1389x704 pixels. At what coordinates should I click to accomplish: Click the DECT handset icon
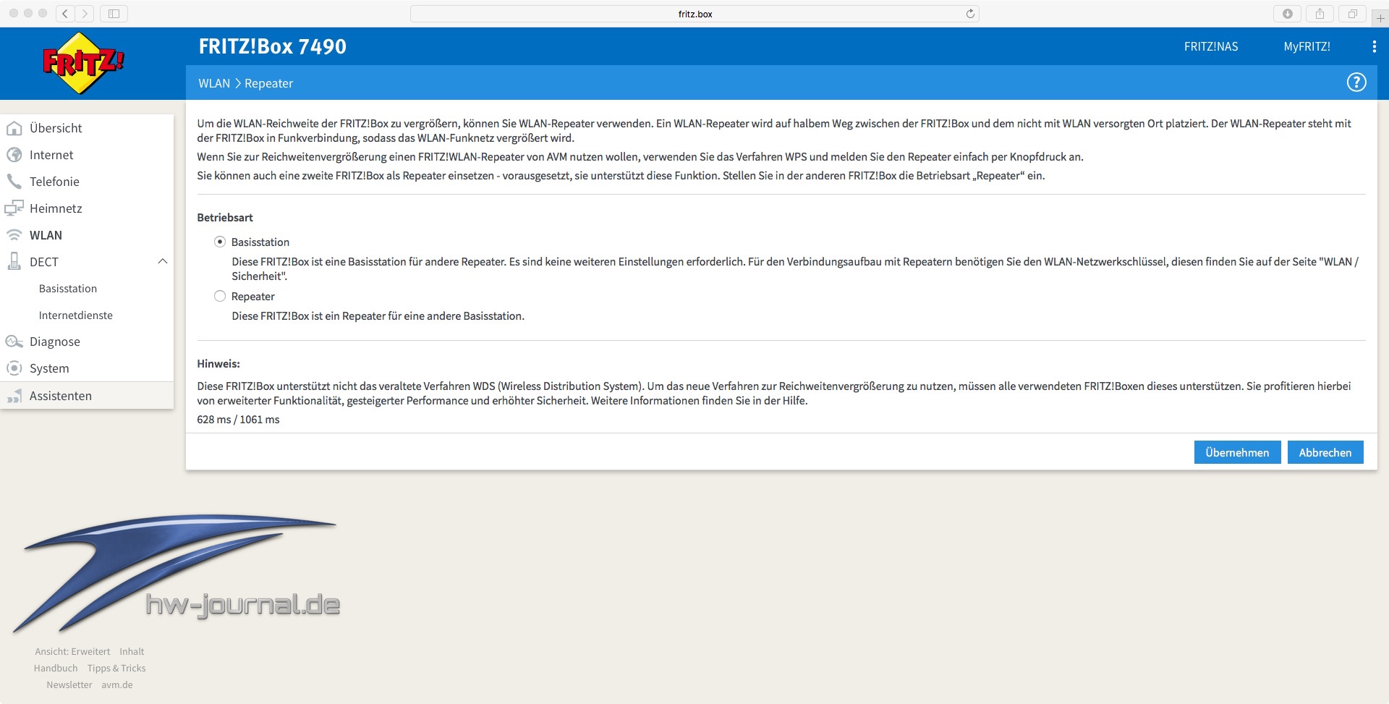click(x=14, y=262)
